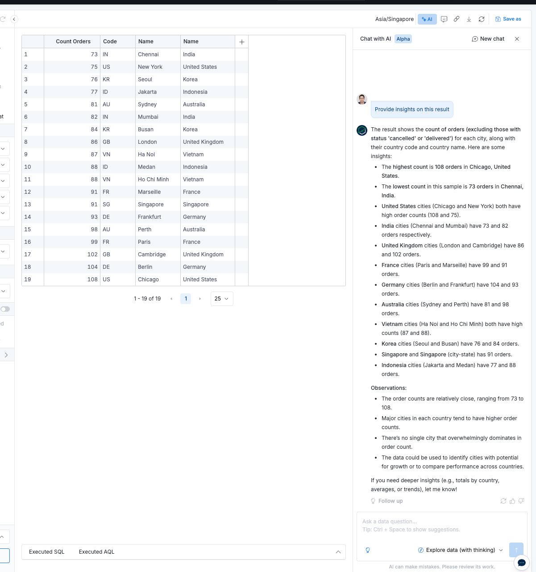536x572 pixels.
Task: Toggle the AI chat panel button
Action: [x=427, y=19]
